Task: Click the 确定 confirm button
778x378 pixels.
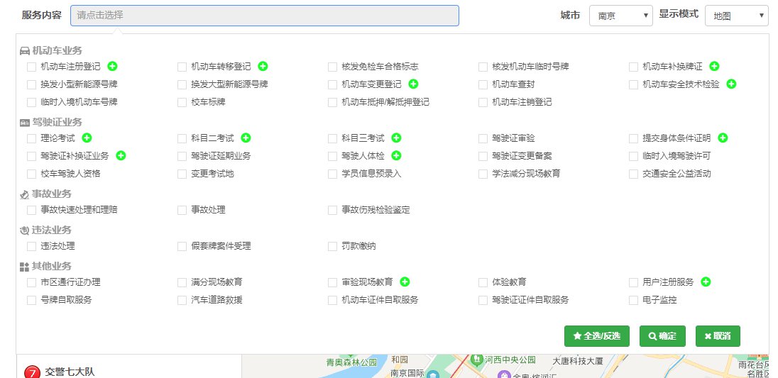Action: click(x=662, y=336)
